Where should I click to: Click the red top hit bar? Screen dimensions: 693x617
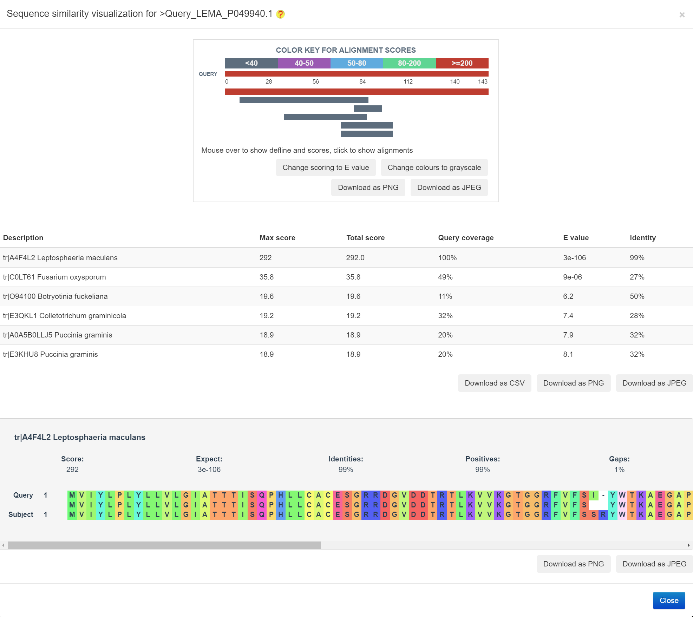(357, 92)
